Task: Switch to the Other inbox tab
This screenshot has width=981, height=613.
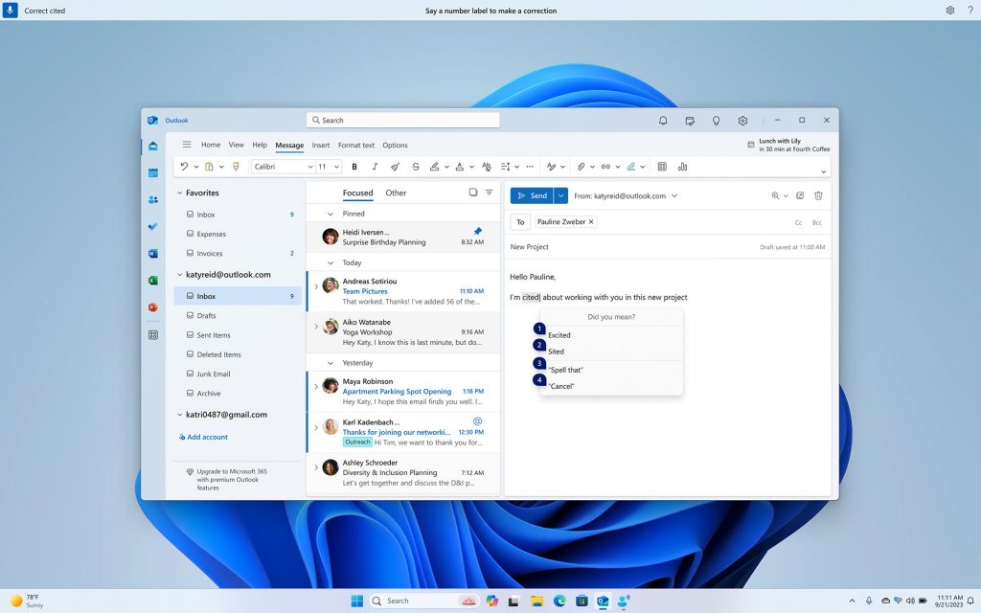Action: [396, 193]
